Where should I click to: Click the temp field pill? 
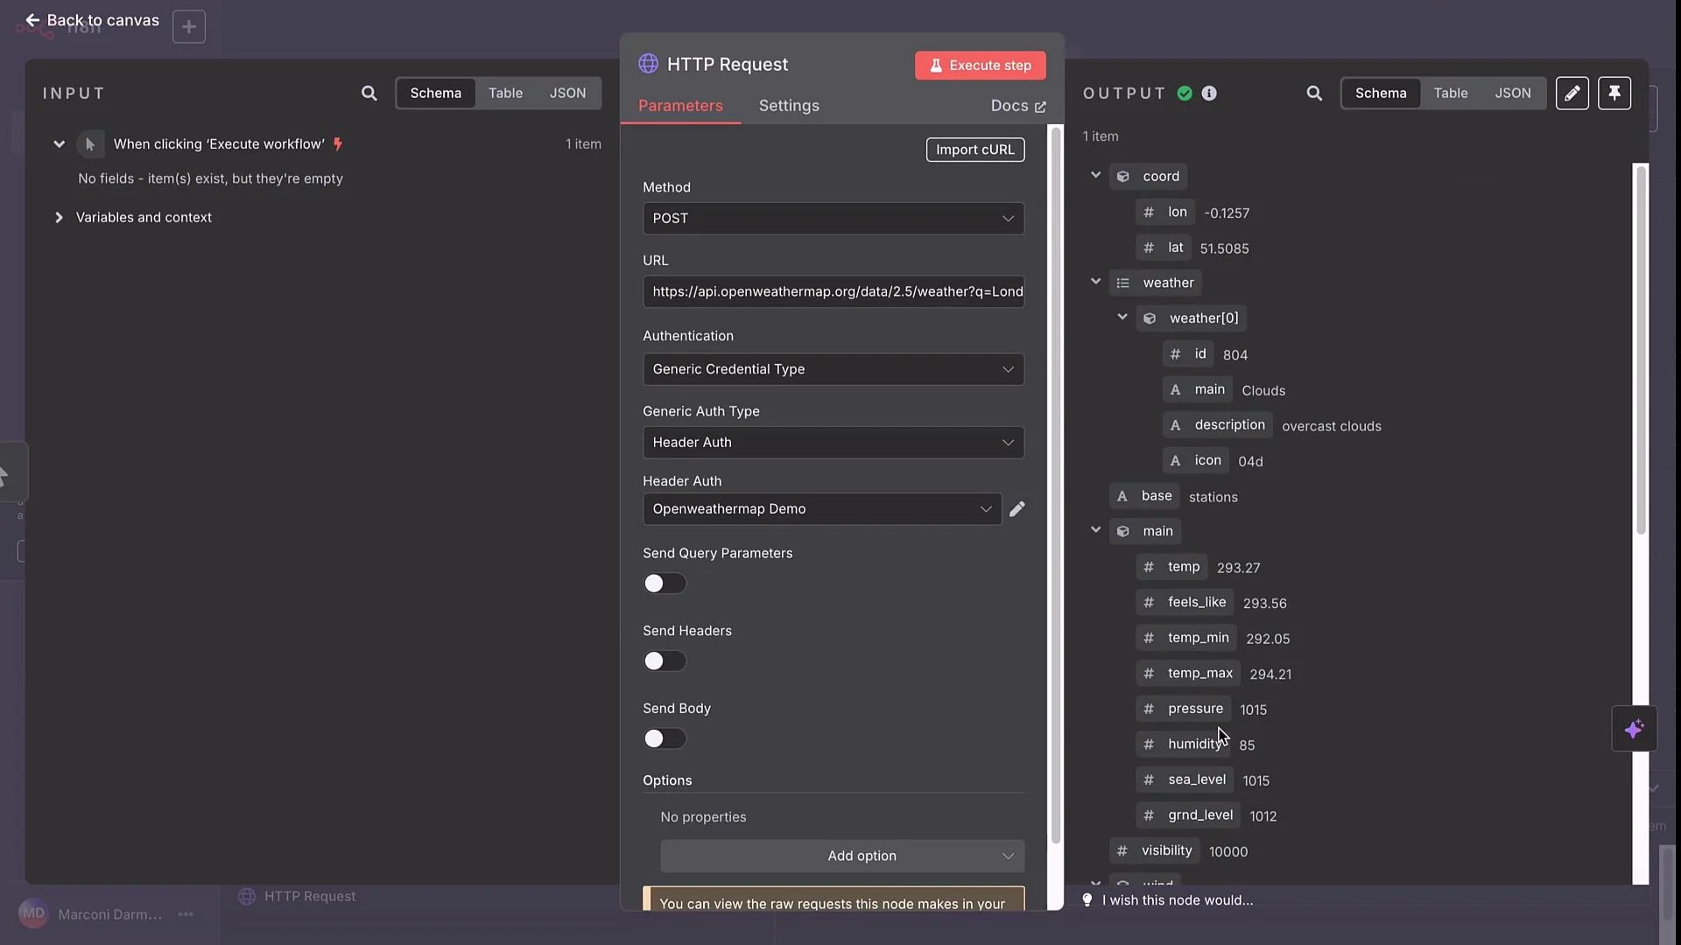(x=1172, y=567)
